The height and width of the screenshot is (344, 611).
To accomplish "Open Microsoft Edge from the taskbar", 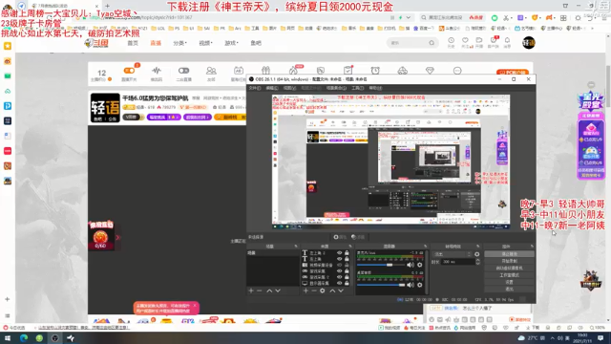I will pyautogui.click(x=23, y=337).
